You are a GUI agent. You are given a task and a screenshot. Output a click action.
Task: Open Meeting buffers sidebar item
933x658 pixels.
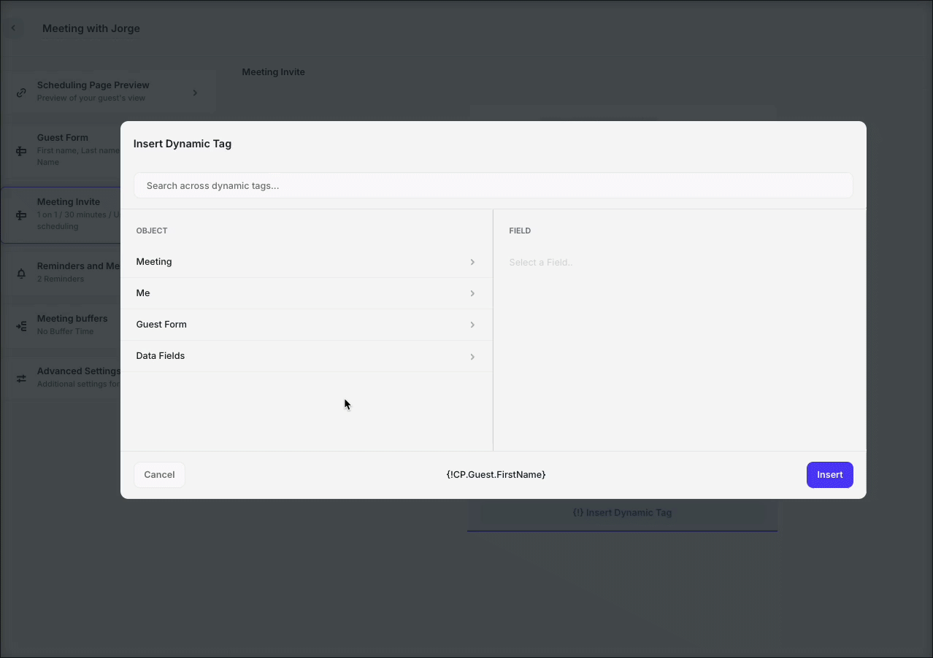click(x=61, y=325)
